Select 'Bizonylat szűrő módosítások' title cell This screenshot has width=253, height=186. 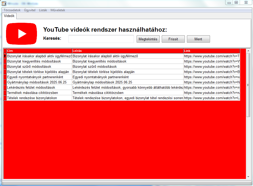pyautogui.click(x=39, y=66)
